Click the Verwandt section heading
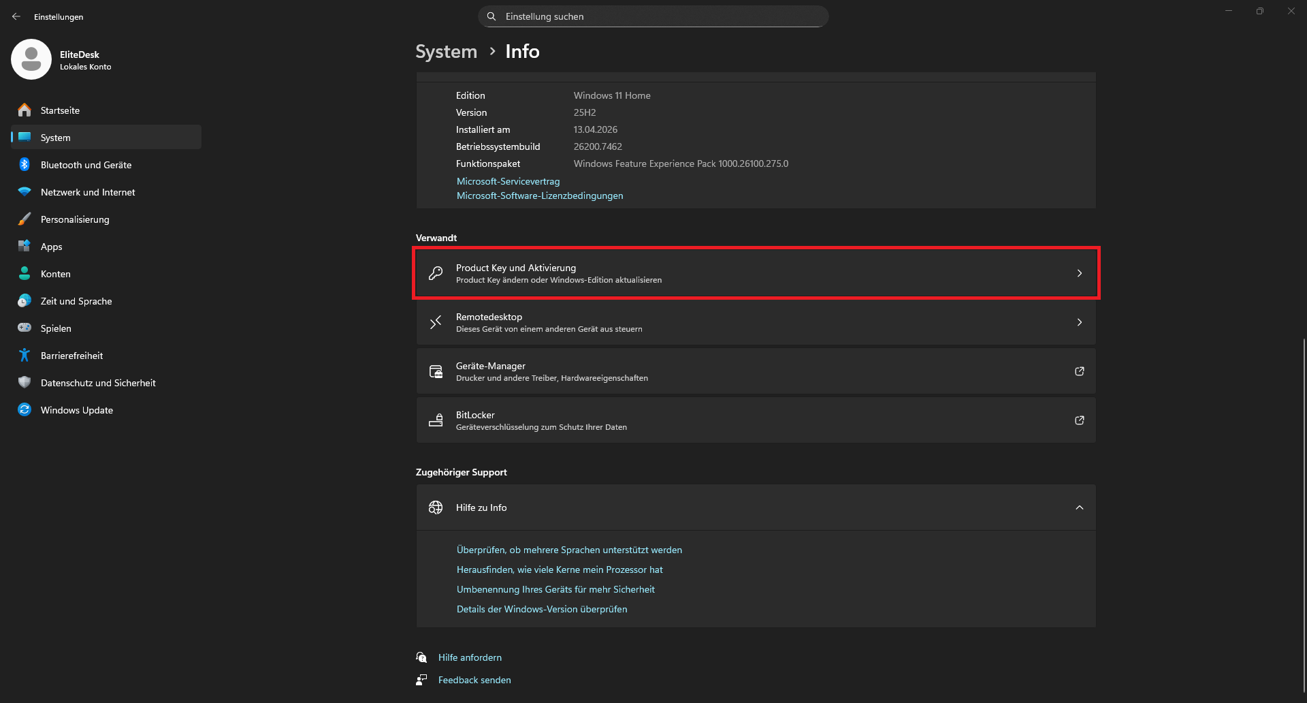 (436, 238)
